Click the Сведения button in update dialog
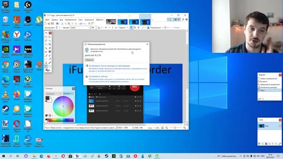 tap(89, 60)
